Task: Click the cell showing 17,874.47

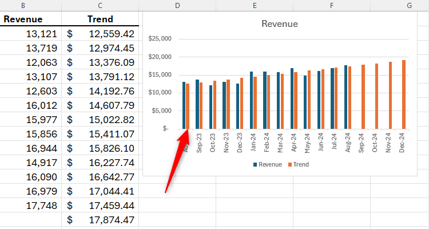Action: [x=100, y=219]
